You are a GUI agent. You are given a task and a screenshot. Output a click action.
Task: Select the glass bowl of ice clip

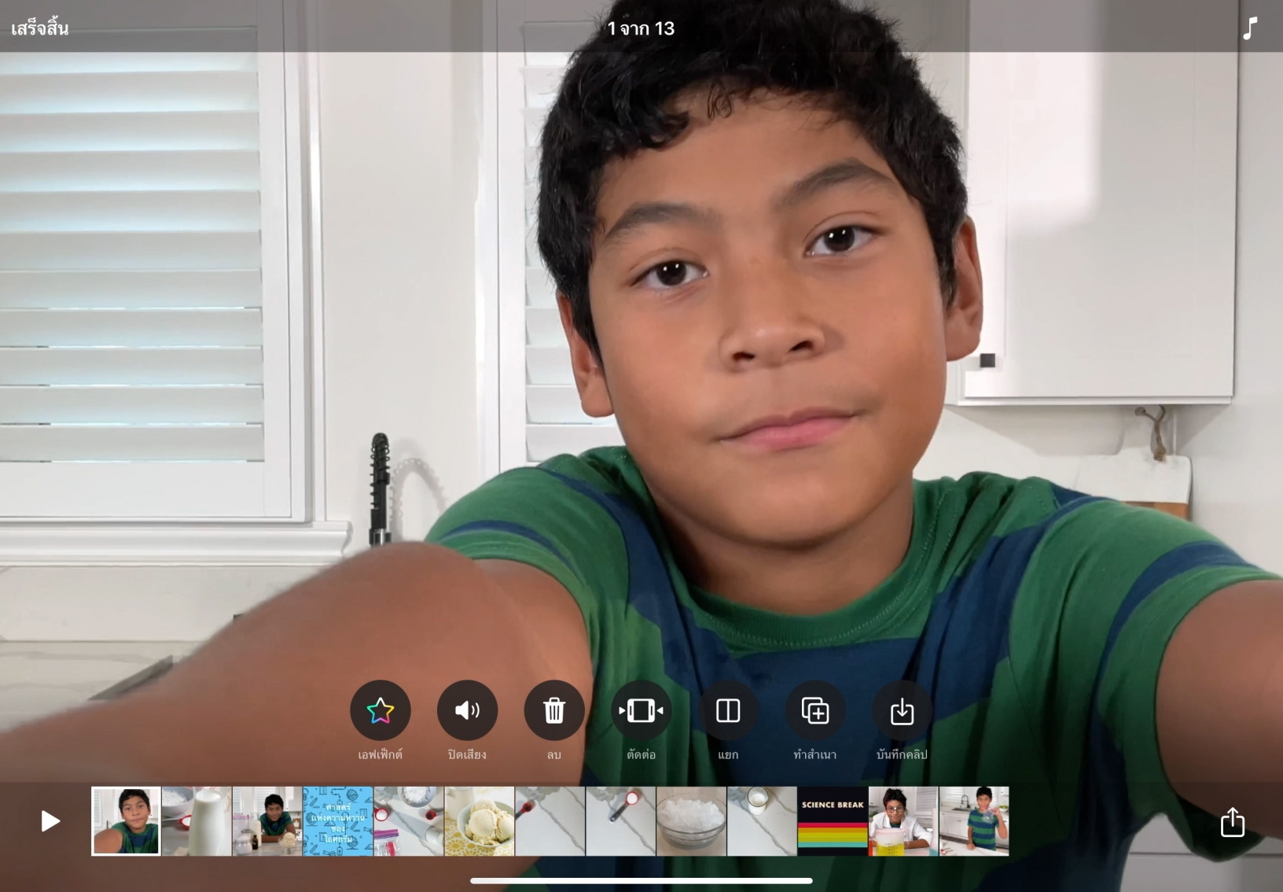692,821
